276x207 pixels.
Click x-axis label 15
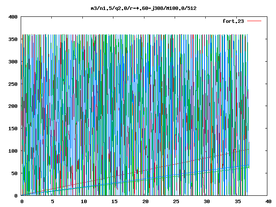tap(114, 201)
